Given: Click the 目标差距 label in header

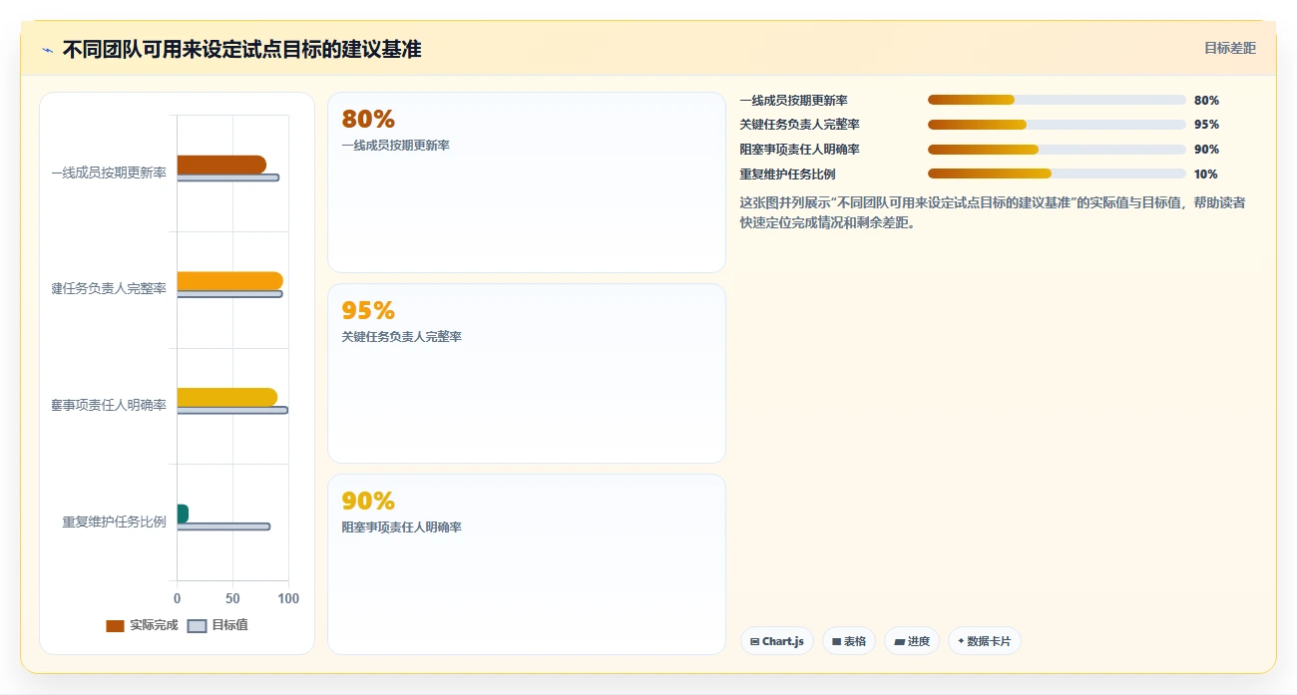Looking at the screenshot, I should click(x=1230, y=48).
